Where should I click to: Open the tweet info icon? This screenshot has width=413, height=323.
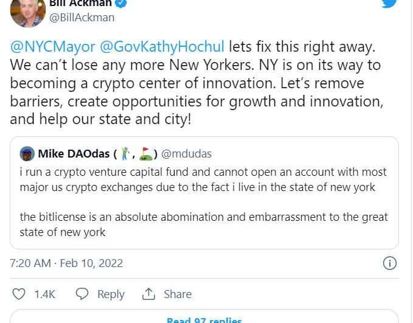(x=389, y=263)
